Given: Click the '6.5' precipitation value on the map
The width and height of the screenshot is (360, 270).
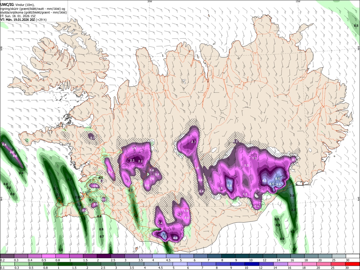Looking at the screenshot, I should [272, 184].
